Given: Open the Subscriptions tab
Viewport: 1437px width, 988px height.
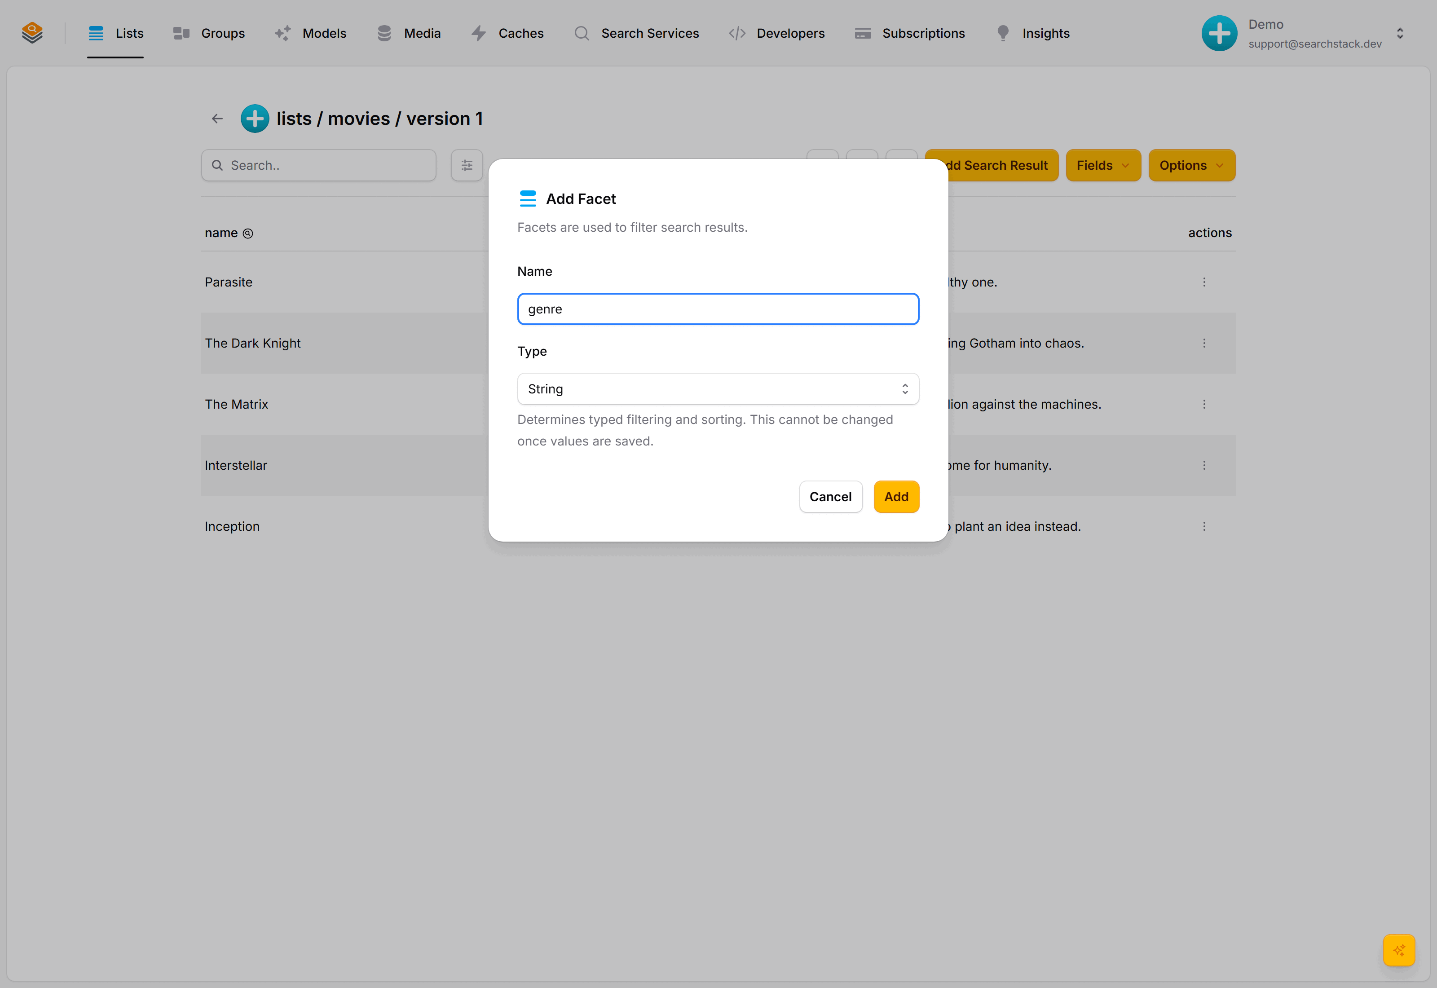Looking at the screenshot, I should 909,33.
